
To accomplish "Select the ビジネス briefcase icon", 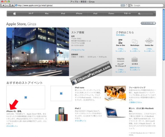I will (x=135, y=59).
